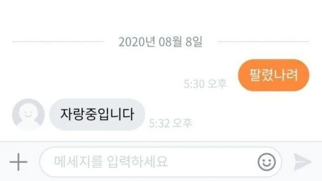Insert an emoticon using the smiley button
Image resolution: width=322 pixels, height=181 pixels.
(267, 162)
